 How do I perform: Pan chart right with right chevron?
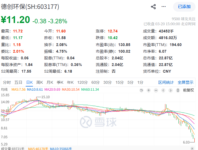tap(171, 90)
